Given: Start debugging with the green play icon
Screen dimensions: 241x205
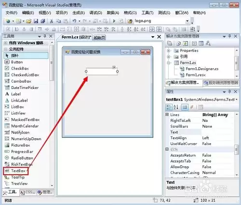Looking at the screenshot, I should (114, 21).
